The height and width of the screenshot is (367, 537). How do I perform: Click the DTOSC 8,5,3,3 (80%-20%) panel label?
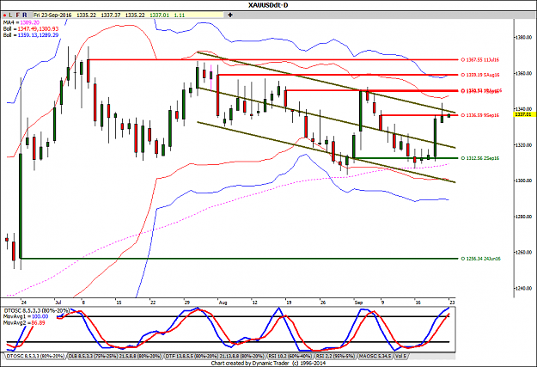36,310
